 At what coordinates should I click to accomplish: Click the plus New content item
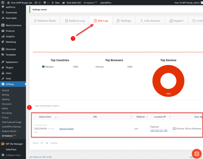tap(55, 3)
